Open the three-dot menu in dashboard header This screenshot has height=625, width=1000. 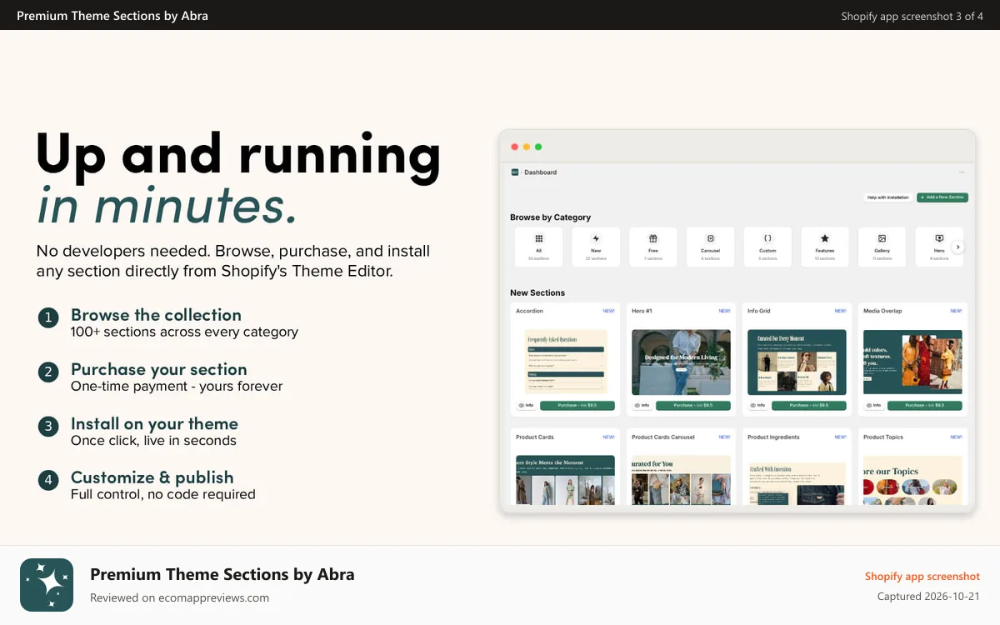pos(962,172)
